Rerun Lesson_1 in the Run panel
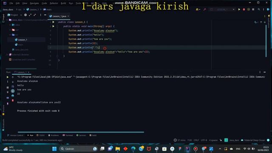Viewport: 272px width, 153px height. tap(8, 77)
